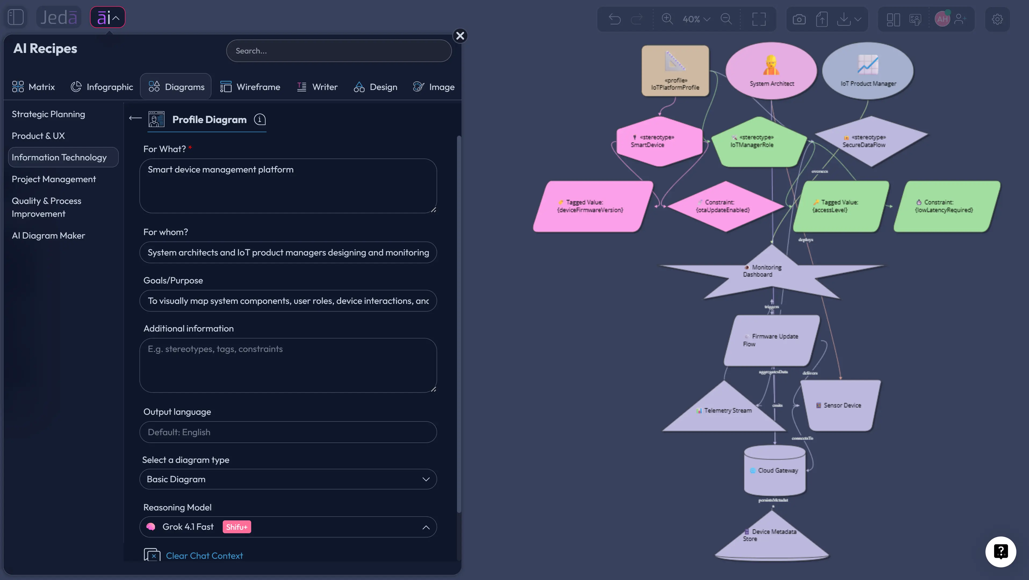The height and width of the screenshot is (580, 1029).
Task: Take a canvas screenshot with camera icon
Action: pos(799,19)
